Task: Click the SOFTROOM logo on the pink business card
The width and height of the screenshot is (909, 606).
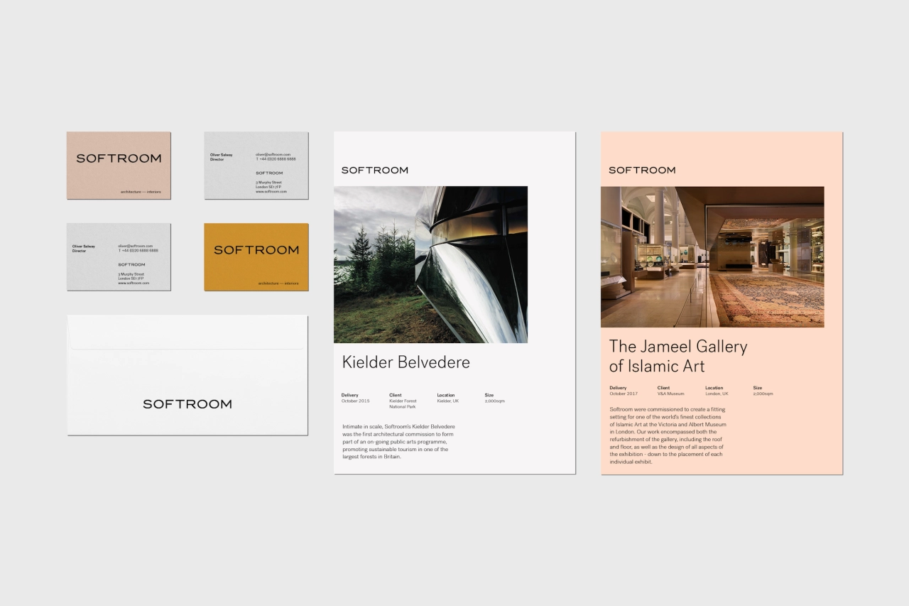Action: 119,158
